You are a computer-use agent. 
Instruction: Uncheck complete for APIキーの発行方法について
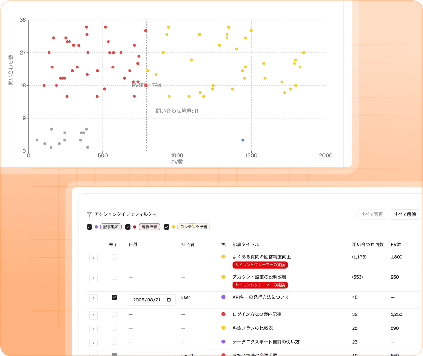pyautogui.click(x=115, y=297)
